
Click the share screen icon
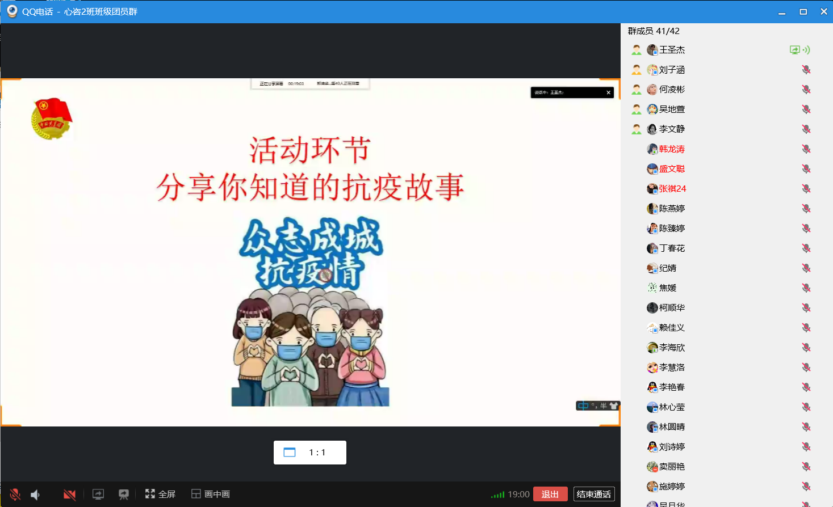pyautogui.click(x=98, y=494)
